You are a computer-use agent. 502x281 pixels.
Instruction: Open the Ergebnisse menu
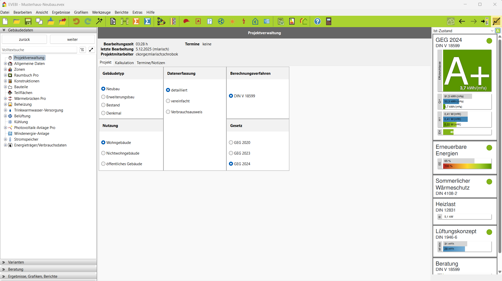coord(61,12)
